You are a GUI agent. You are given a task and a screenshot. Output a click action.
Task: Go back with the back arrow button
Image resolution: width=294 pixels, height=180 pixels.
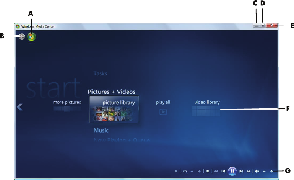[22, 37]
